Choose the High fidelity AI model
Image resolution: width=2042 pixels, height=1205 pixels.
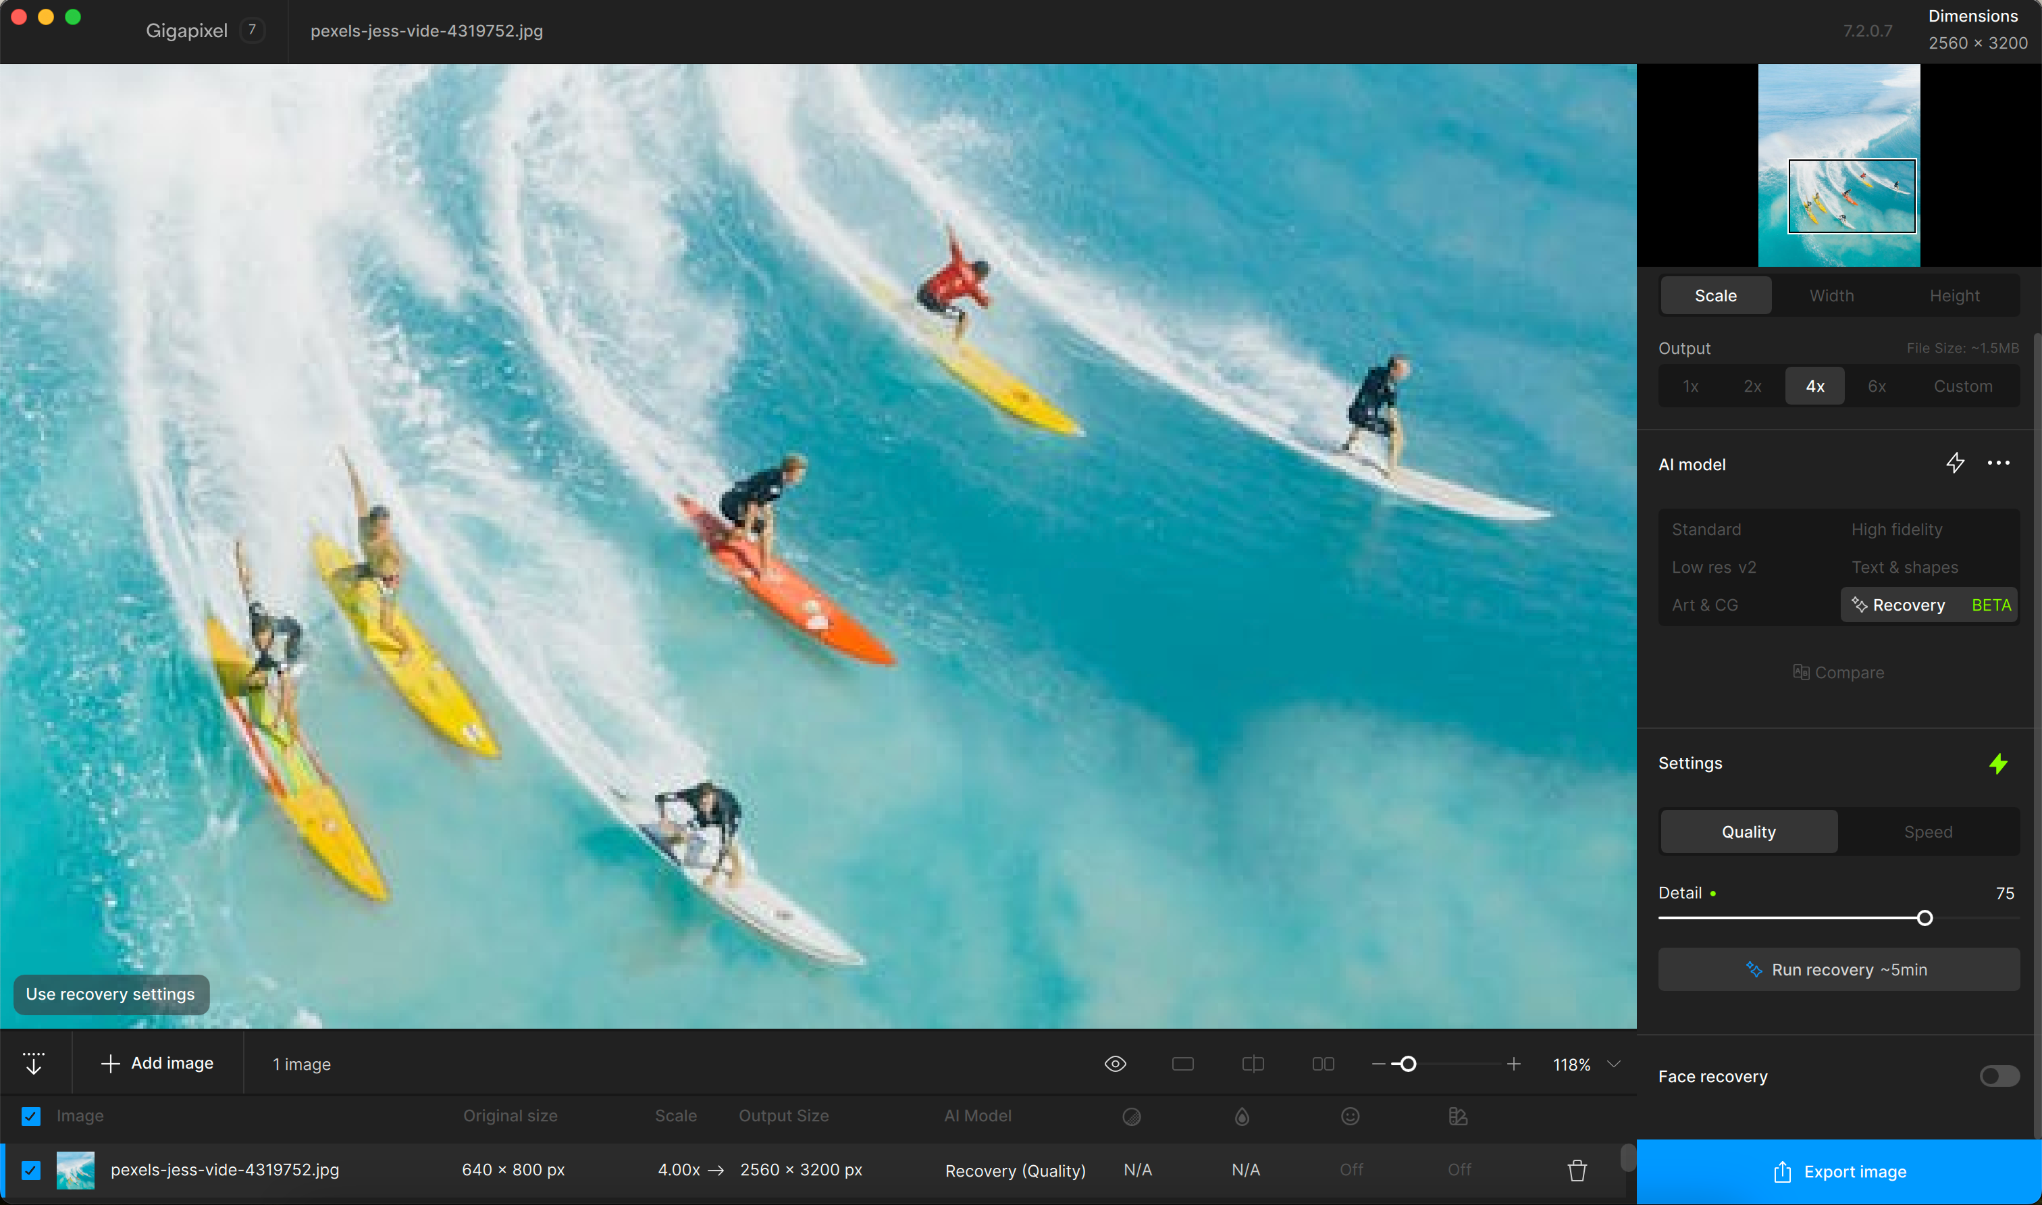click(1897, 530)
